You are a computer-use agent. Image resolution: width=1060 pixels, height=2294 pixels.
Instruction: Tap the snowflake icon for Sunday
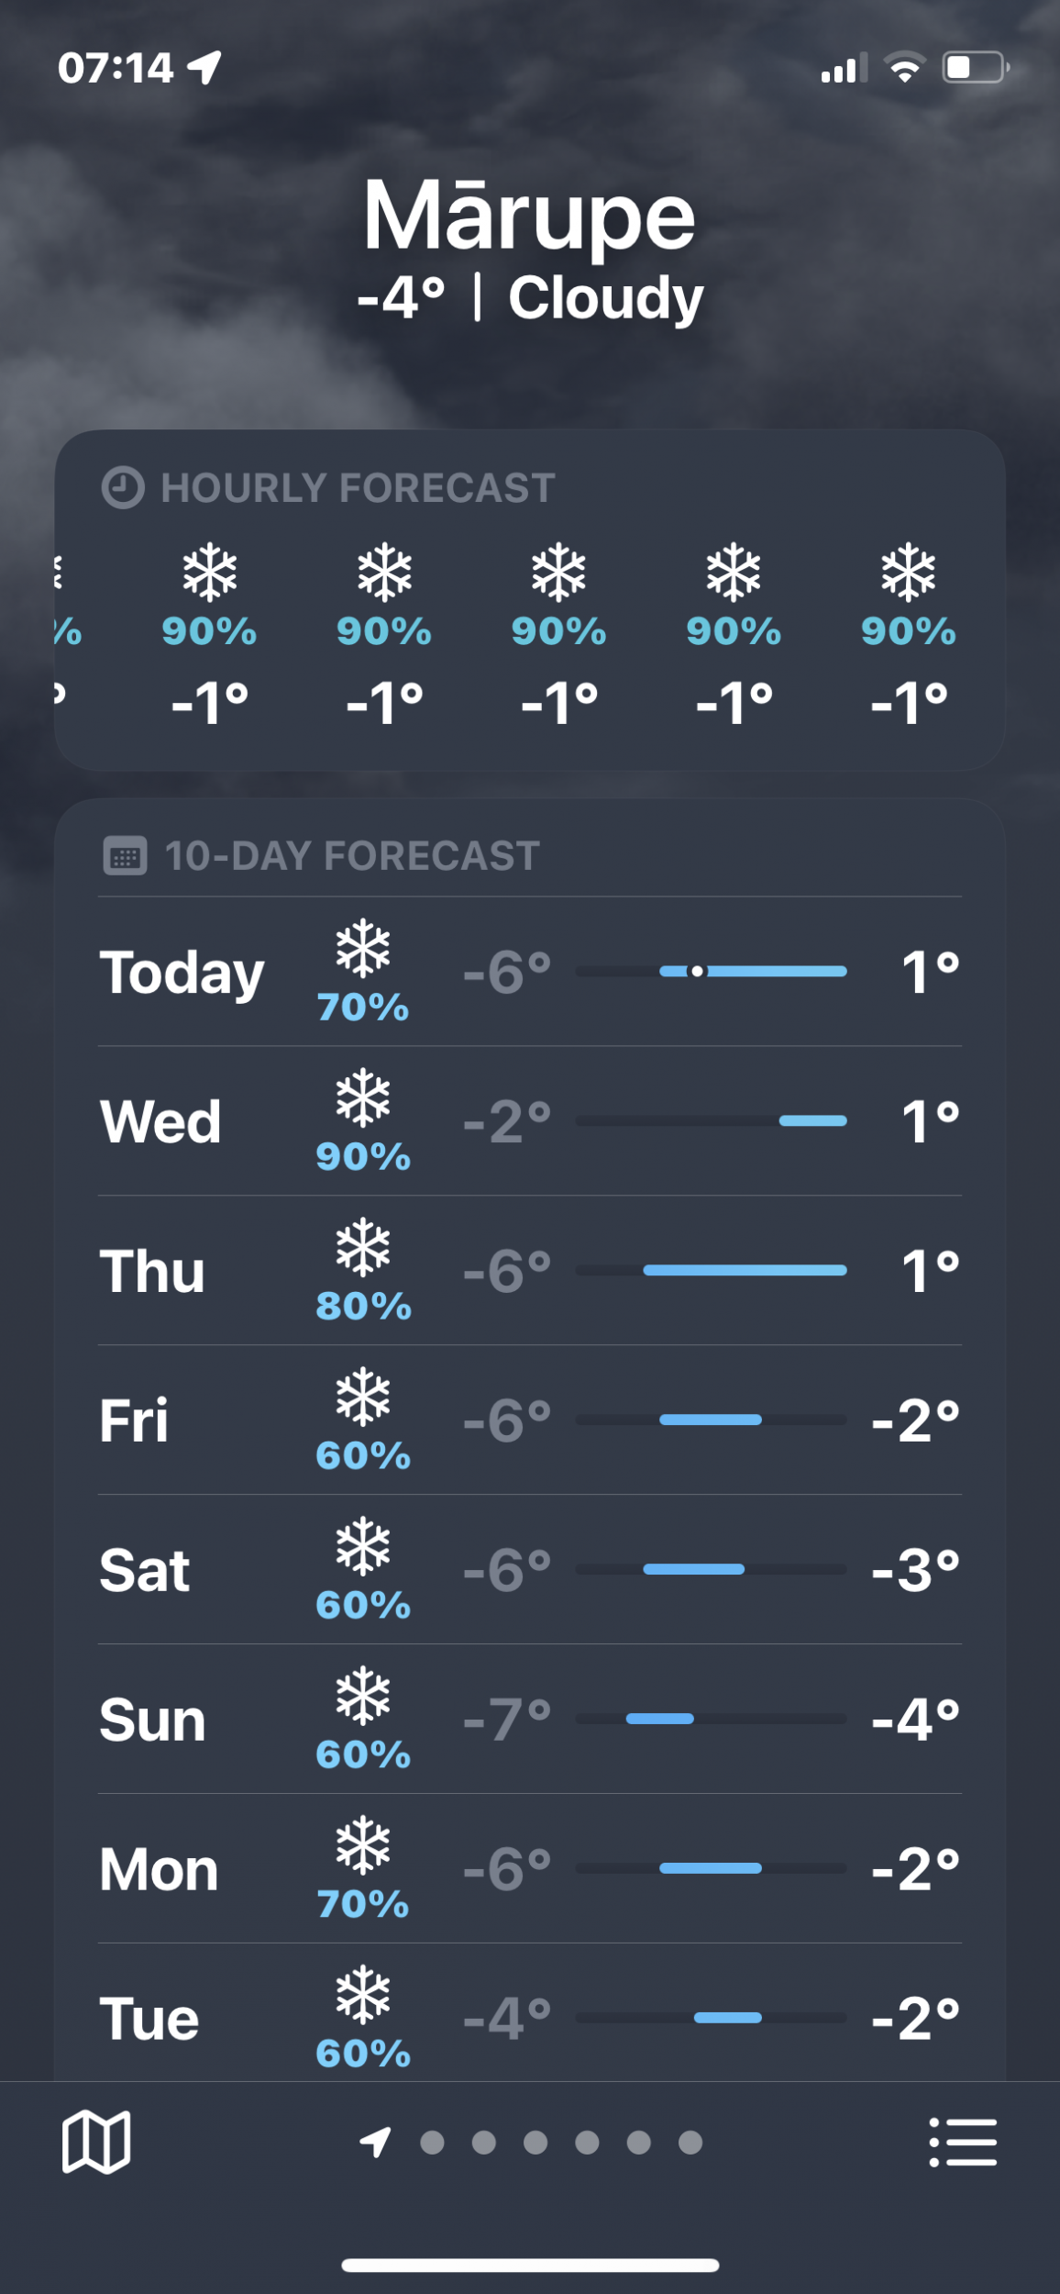(363, 1695)
